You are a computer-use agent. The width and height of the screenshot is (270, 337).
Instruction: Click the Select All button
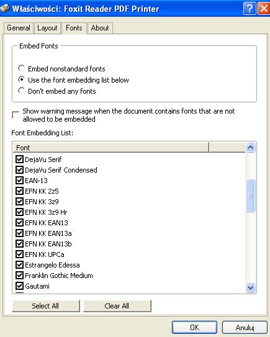(x=46, y=306)
